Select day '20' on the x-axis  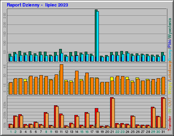pyautogui.click(x=107, y=132)
